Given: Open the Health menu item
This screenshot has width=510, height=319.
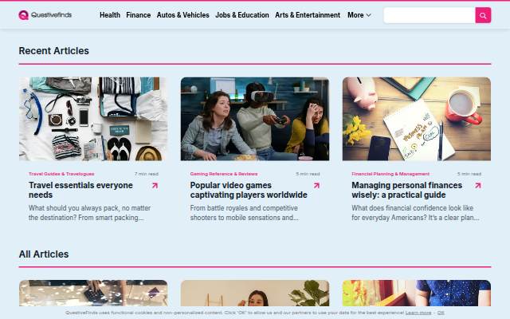Looking at the screenshot, I should [x=110, y=15].
